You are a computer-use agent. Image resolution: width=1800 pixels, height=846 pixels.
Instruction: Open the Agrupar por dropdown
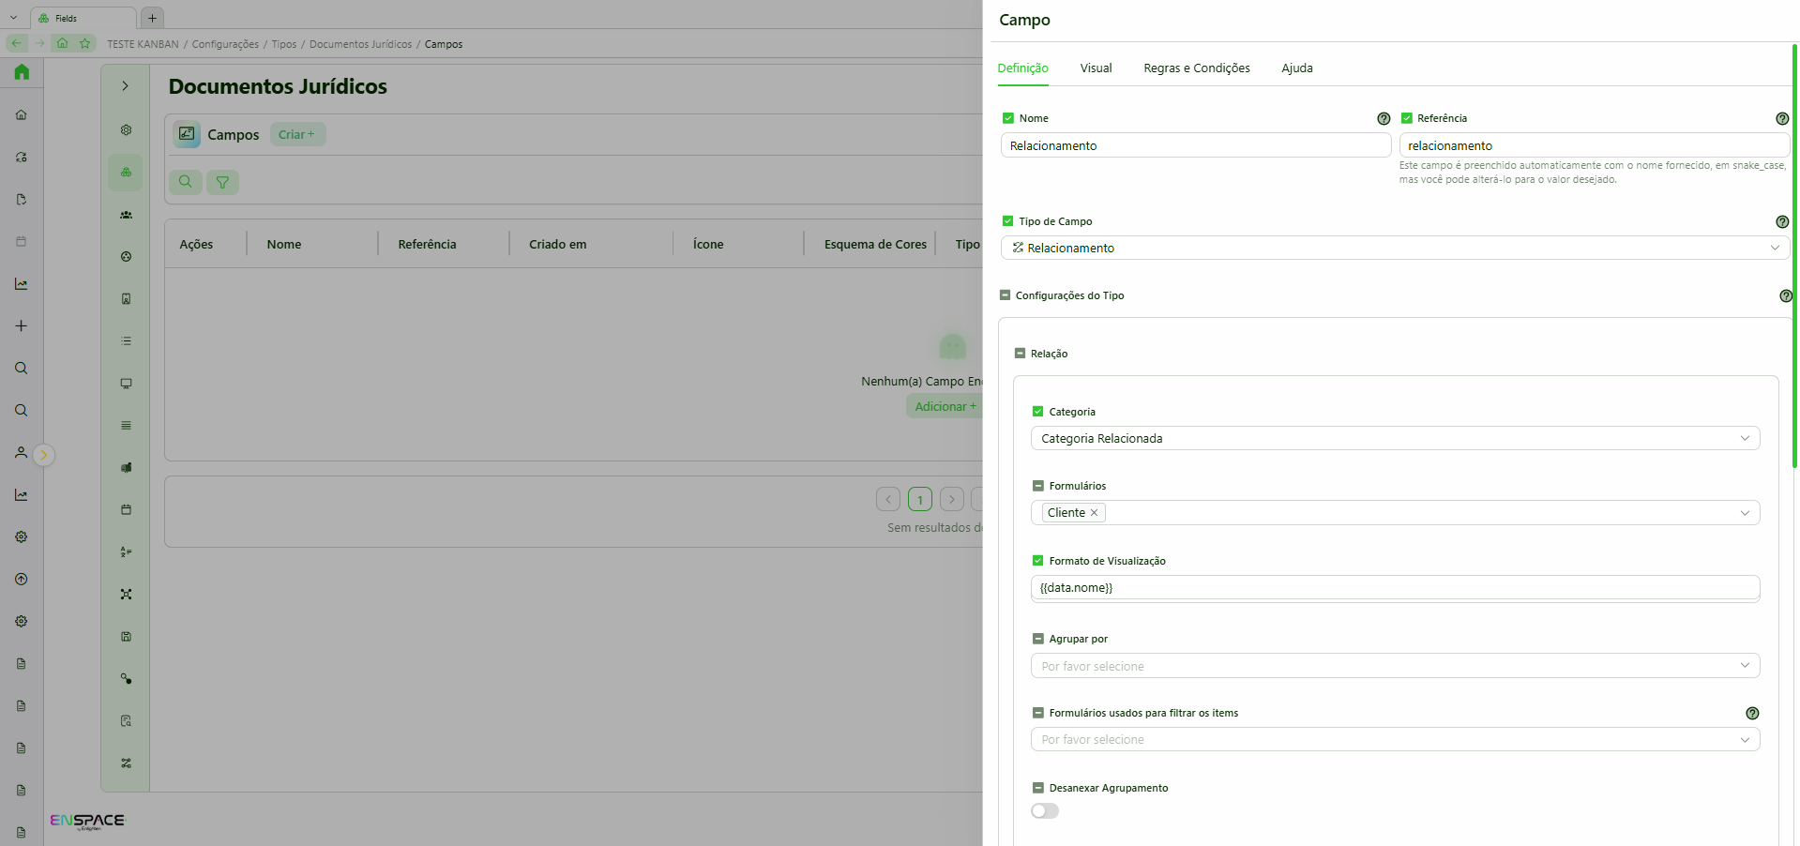(x=1395, y=666)
